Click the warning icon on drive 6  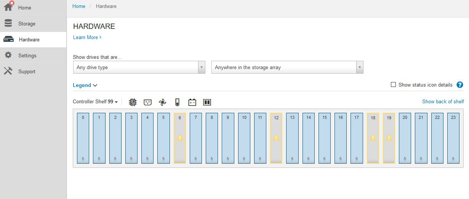coord(180,138)
